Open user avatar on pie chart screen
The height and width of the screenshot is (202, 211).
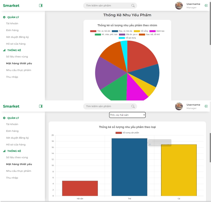coord(179,5)
